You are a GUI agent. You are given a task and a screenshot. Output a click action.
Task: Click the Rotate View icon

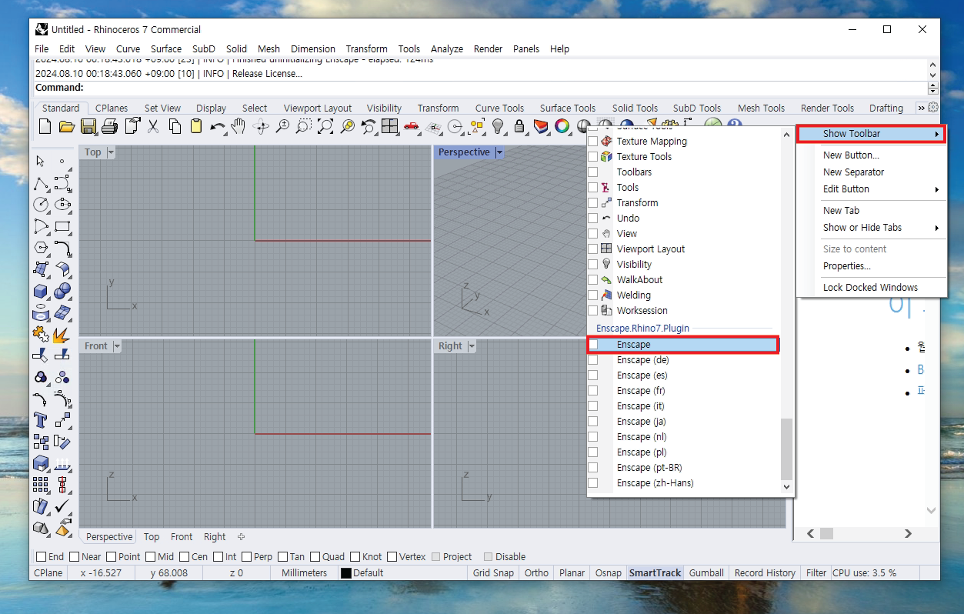tap(261, 126)
